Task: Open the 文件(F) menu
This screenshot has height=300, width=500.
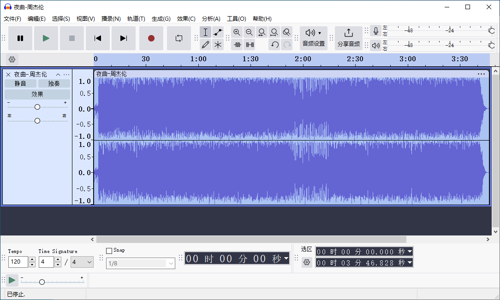Action: pyautogui.click(x=12, y=19)
